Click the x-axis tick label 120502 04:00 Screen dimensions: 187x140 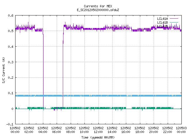pyautogui.click(x=43, y=130)
